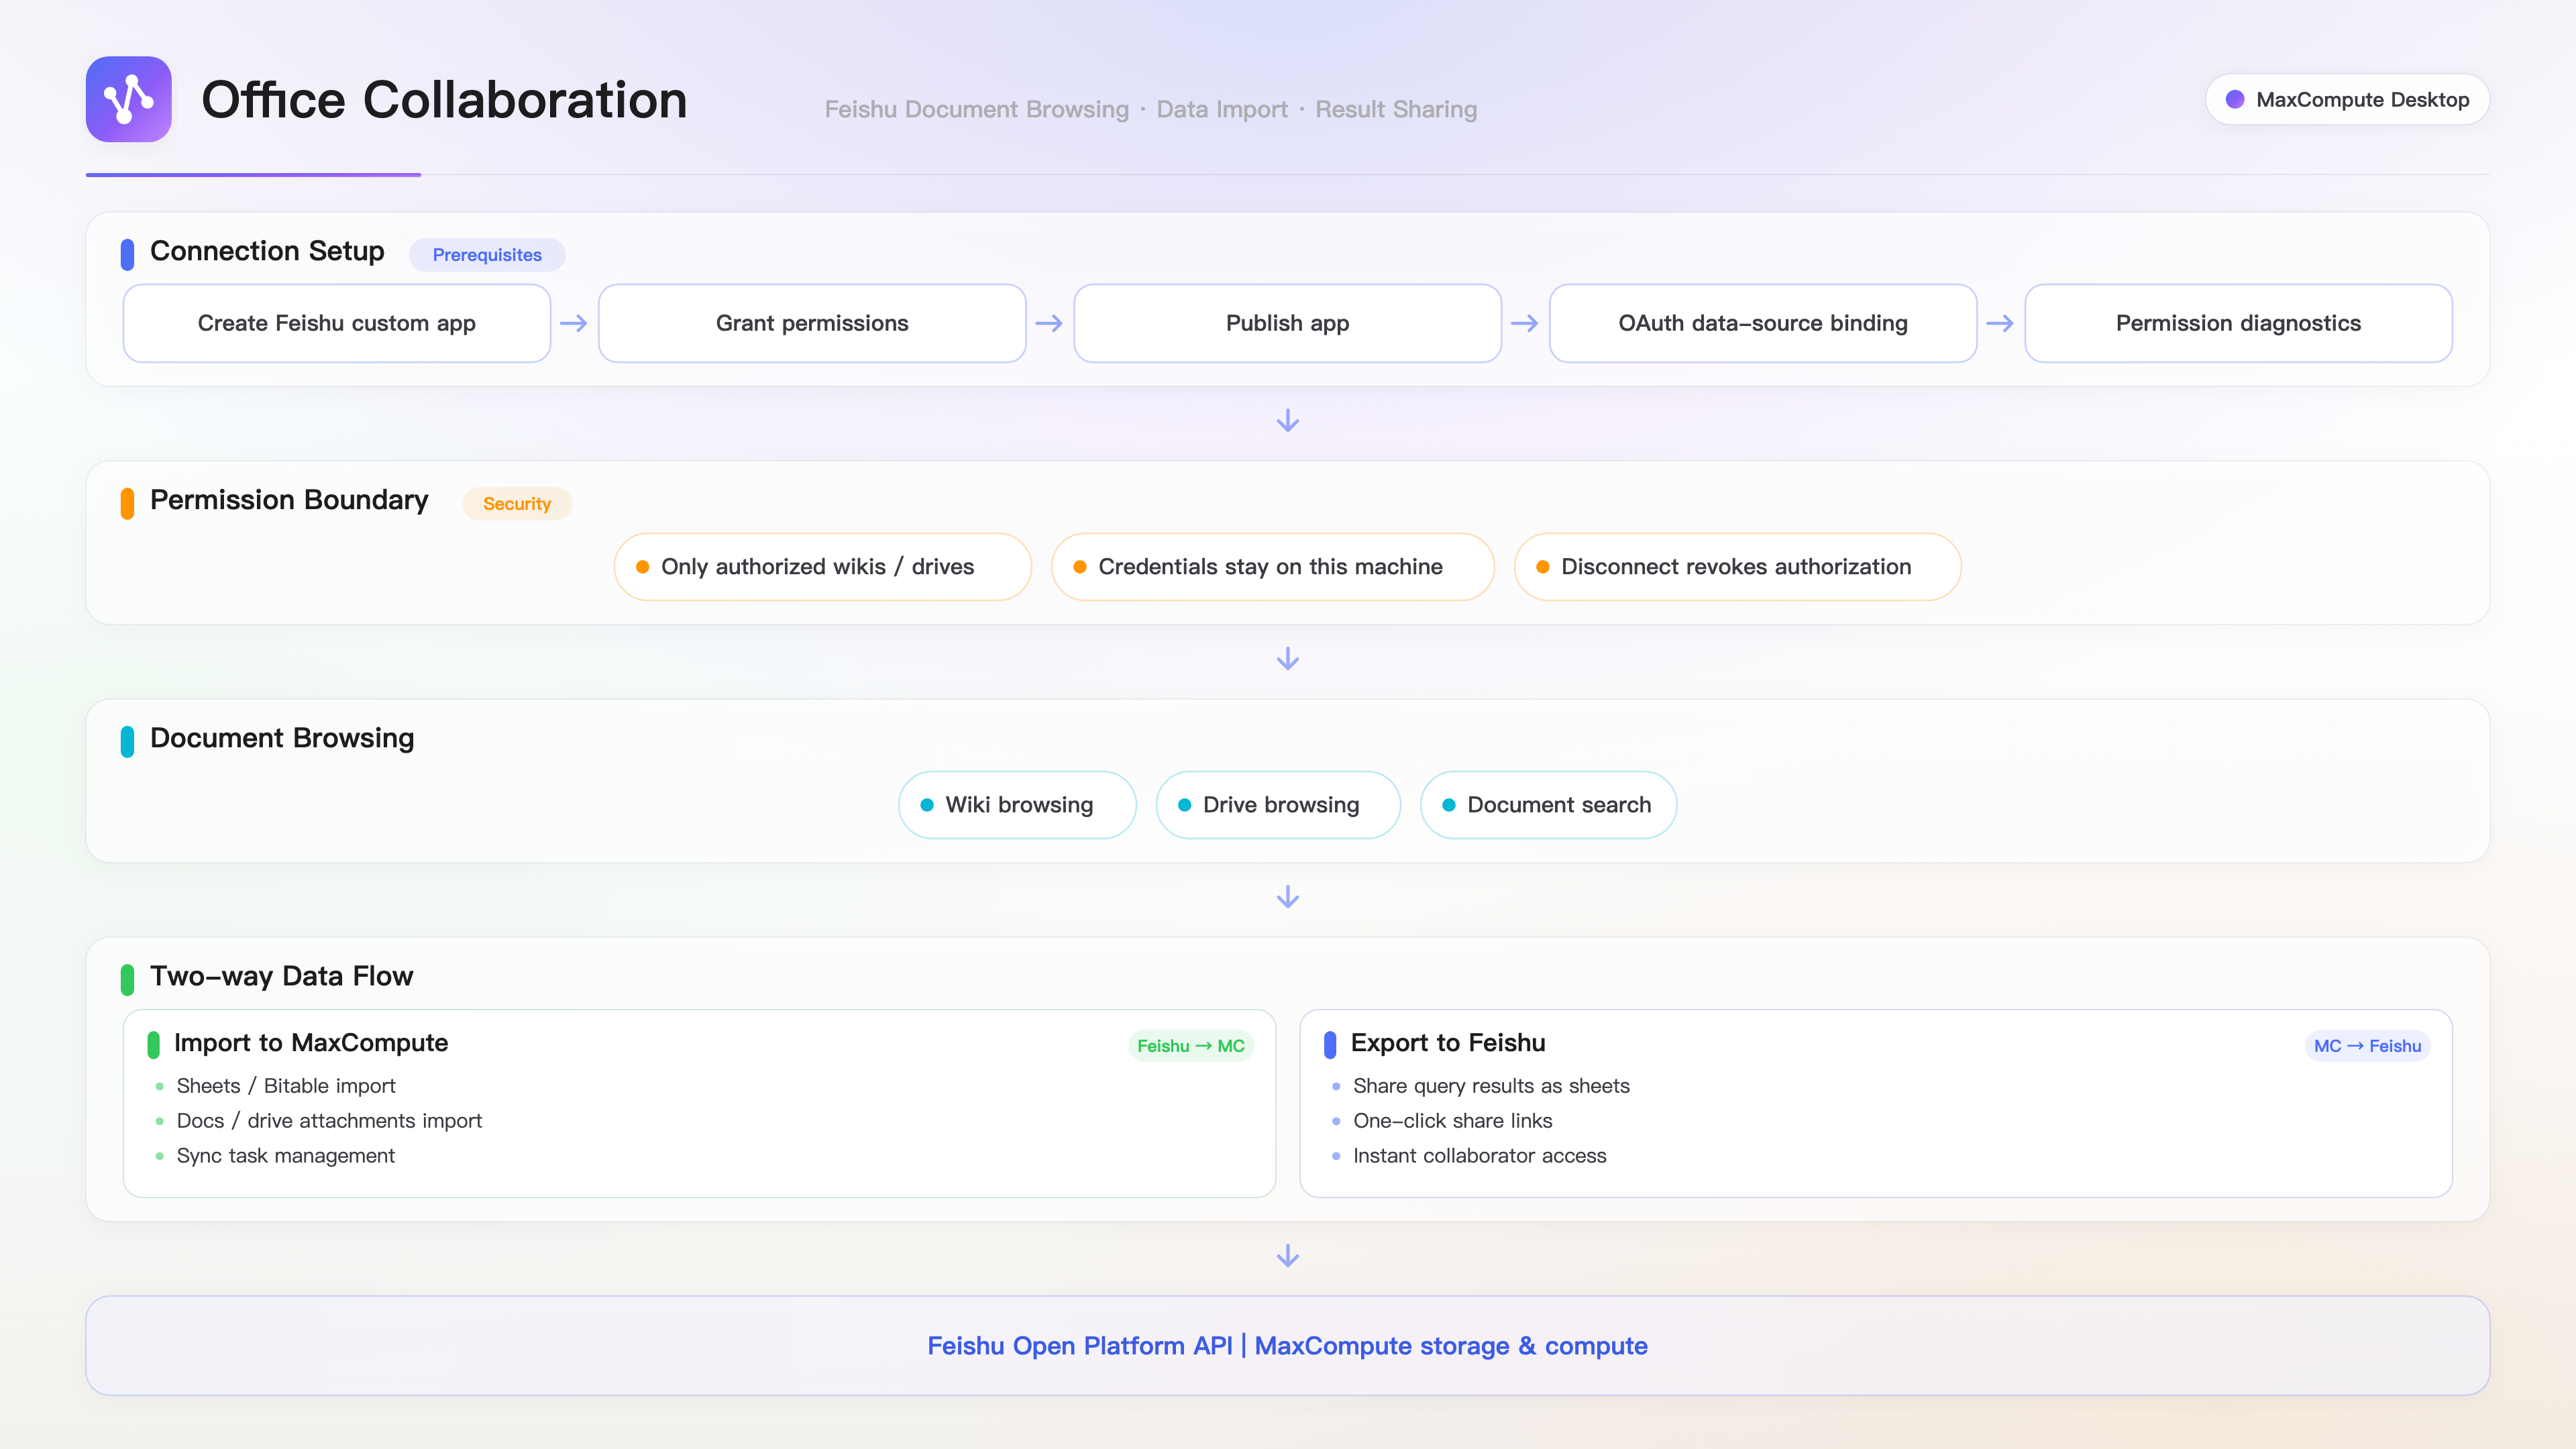This screenshot has height=1449, width=2576.
Task: Click the Two-way Data Flow section title
Action: point(282,976)
